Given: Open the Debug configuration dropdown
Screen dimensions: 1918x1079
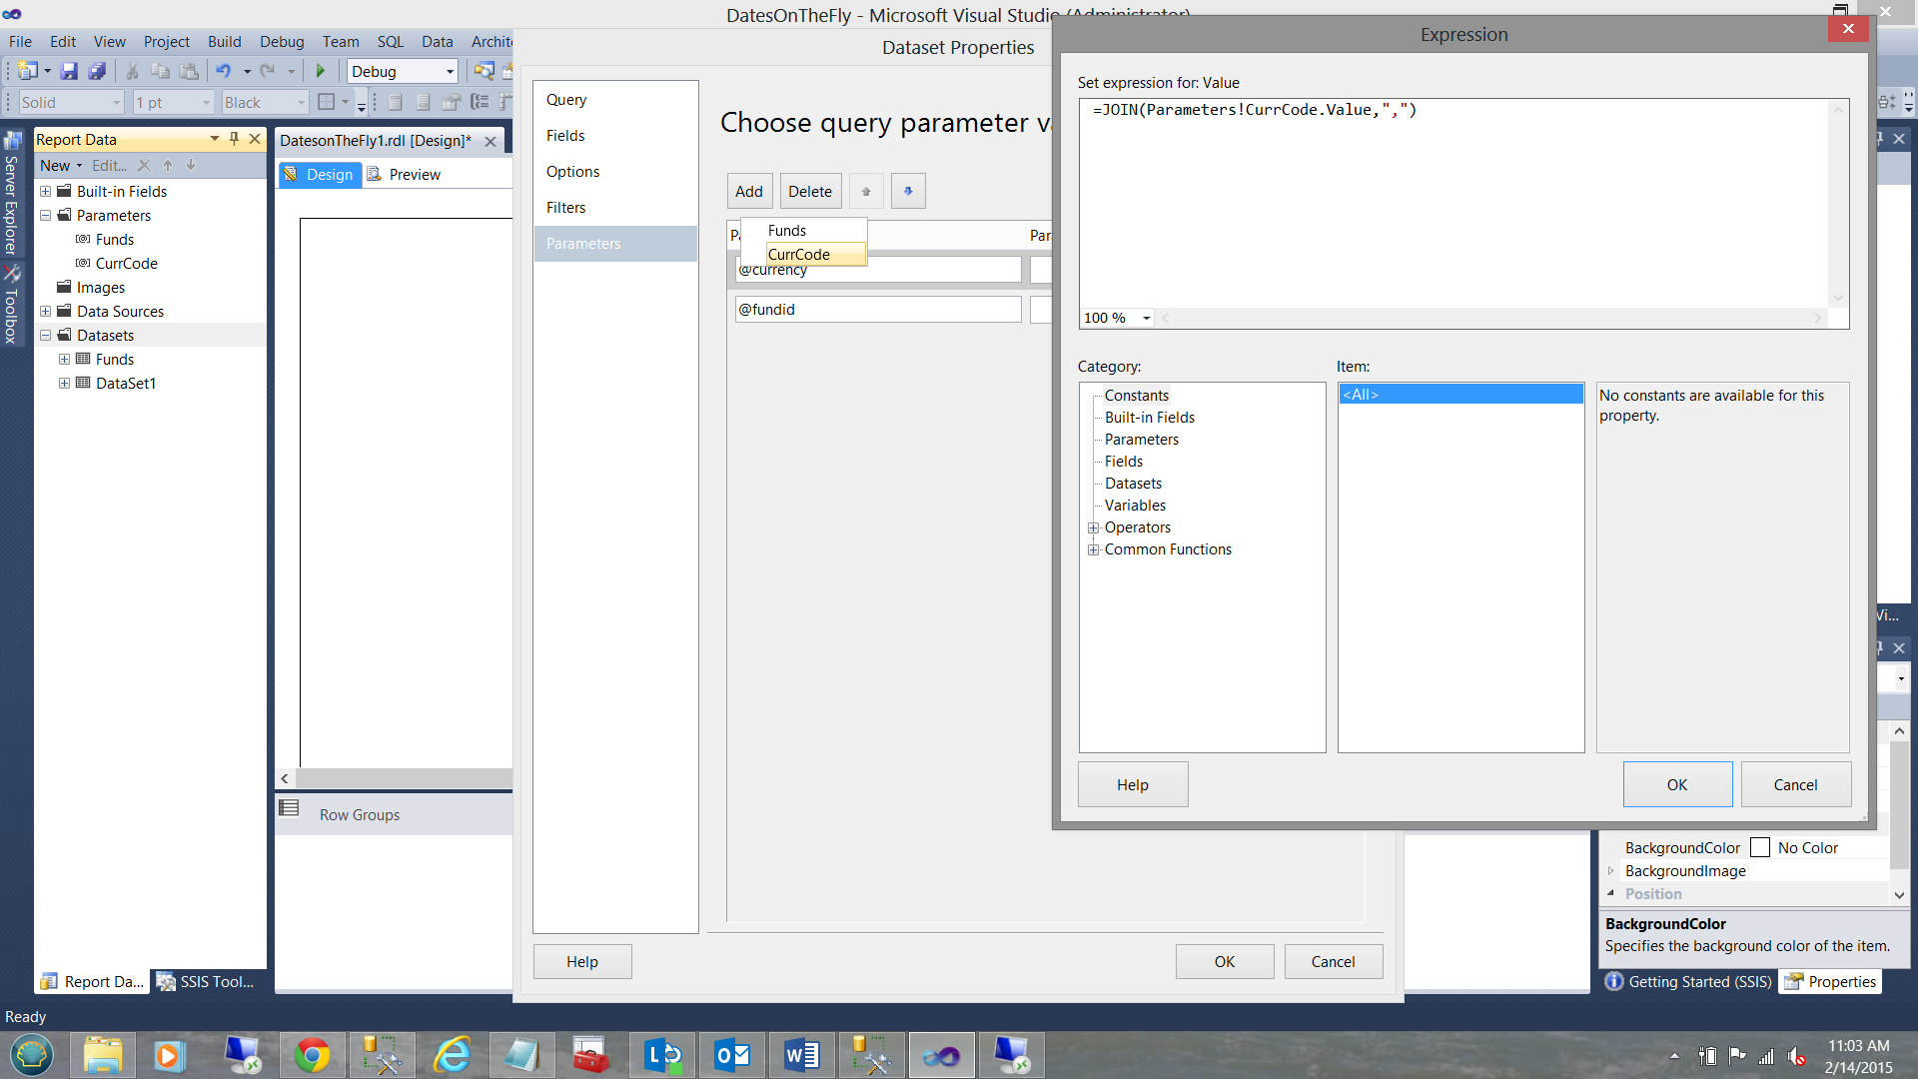Looking at the screenshot, I should pyautogui.click(x=450, y=71).
